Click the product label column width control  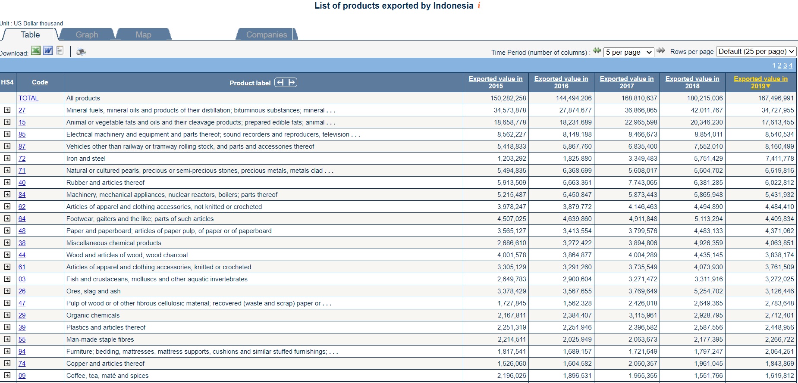pos(286,82)
